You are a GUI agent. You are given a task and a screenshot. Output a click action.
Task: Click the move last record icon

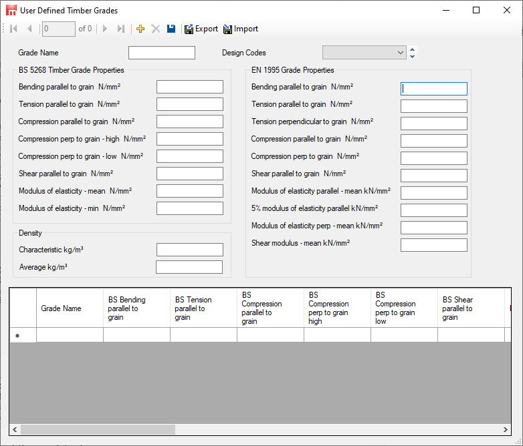pyautogui.click(x=121, y=29)
